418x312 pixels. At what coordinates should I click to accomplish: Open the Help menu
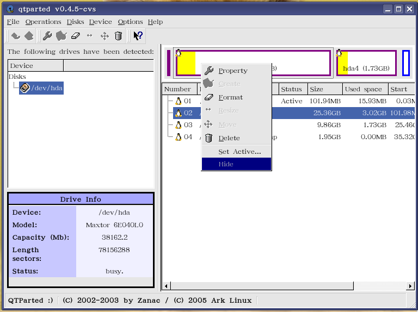point(155,22)
